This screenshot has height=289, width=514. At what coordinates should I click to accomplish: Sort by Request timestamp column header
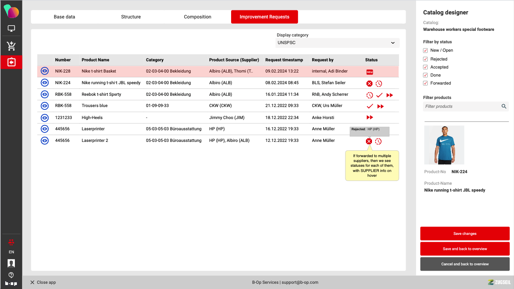pyautogui.click(x=284, y=60)
